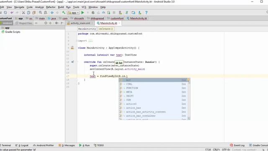Click the scroll from source target icon
Viewport: 268px width, 151px height.
click(46, 23)
